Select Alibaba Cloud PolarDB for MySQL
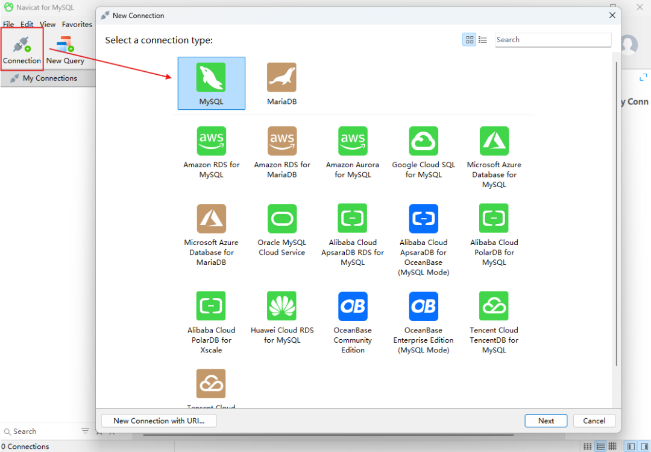The width and height of the screenshot is (651, 452). [494, 235]
